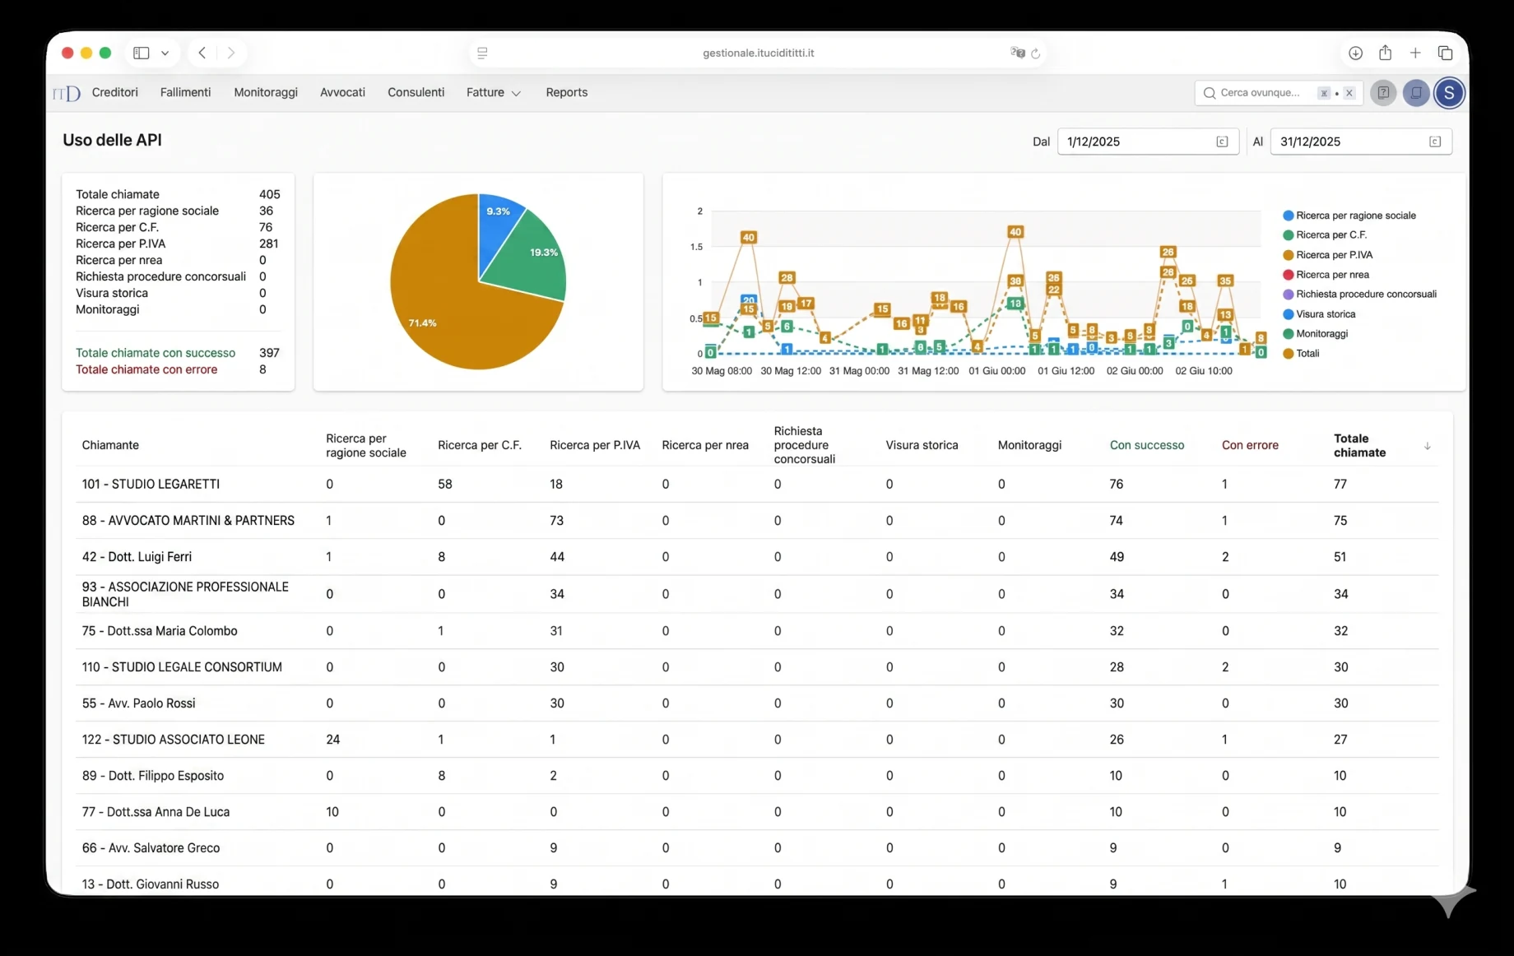The height and width of the screenshot is (956, 1514).
Task: Toggle the Ricerca per ragione sociale legend series
Action: pyautogui.click(x=1349, y=216)
